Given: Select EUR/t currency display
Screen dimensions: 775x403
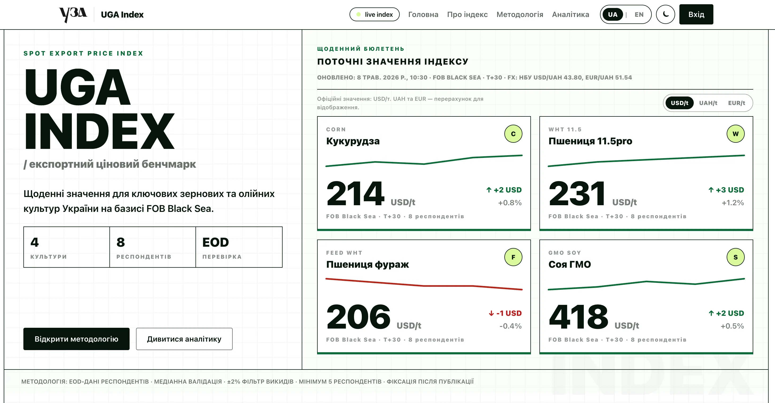Looking at the screenshot, I should [736, 103].
